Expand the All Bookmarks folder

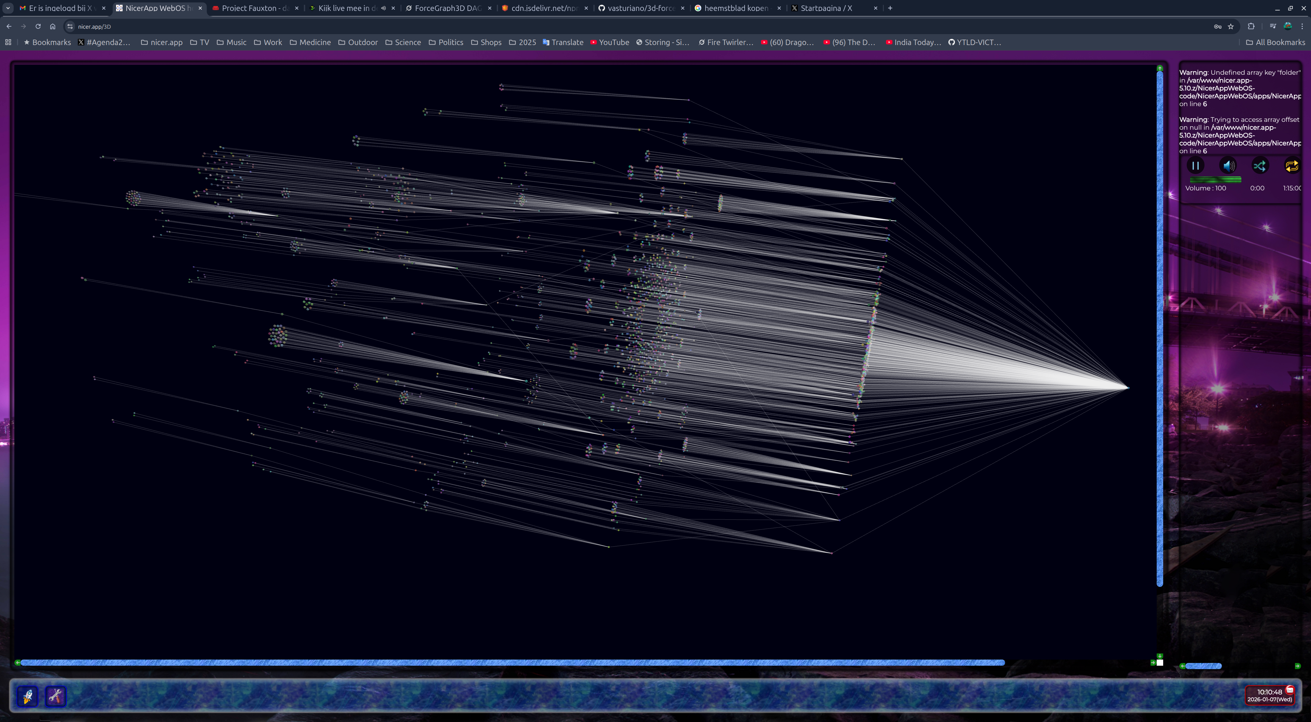pos(1275,42)
